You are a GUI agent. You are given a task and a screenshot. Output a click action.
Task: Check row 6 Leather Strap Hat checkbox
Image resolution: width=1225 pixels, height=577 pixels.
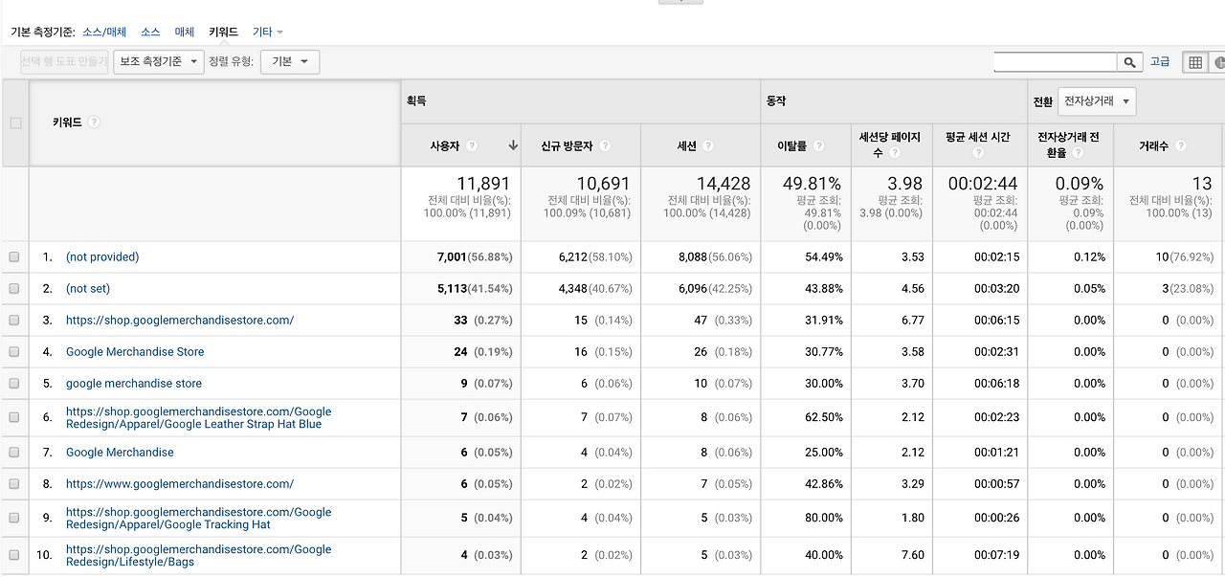(14, 417)
